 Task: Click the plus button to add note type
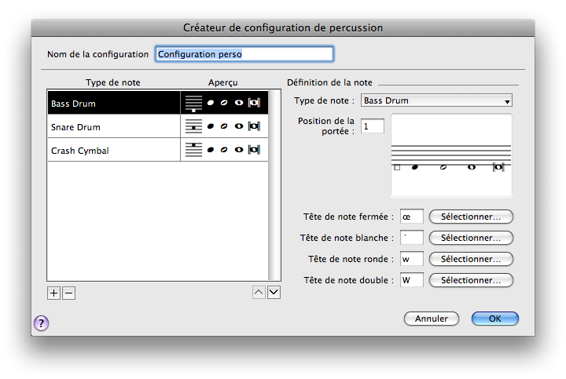(x=53, y=293)
